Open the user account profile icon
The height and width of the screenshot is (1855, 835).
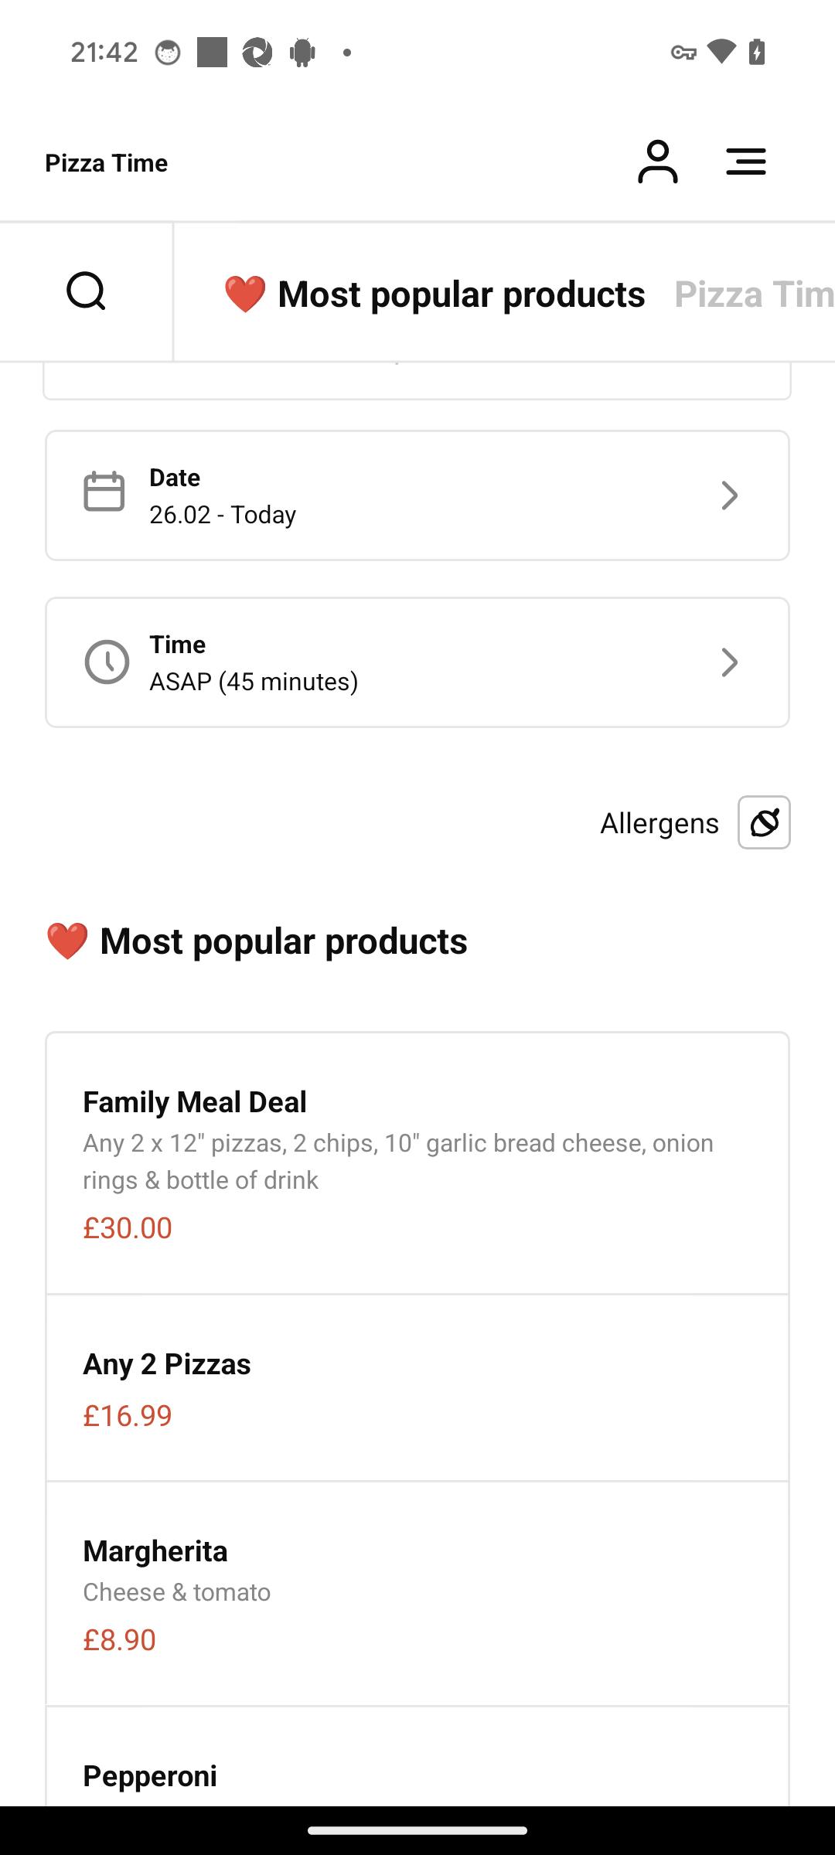click(657, 162)
